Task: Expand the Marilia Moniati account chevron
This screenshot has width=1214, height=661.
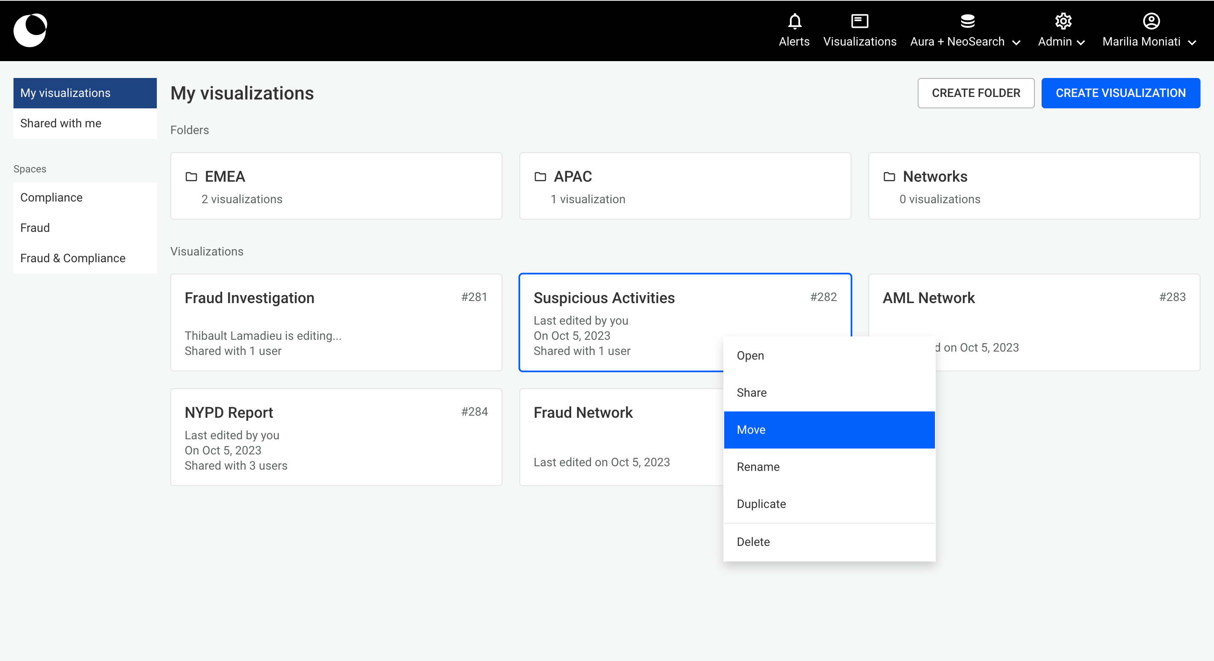Action: pyautogui.click(x=1193, y=43)
